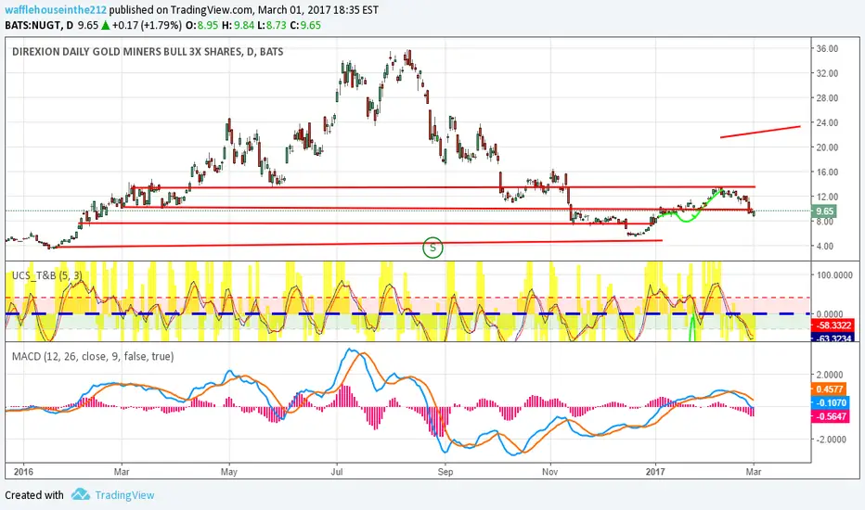Click the 36.00 price axis label
The height and width of the screenshot is (510, 865).
pyautogui.click(x=828, y=48)
